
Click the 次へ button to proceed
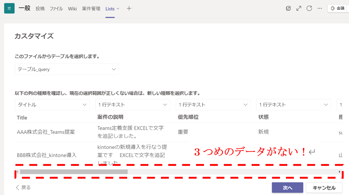click(x=287, y=188)
